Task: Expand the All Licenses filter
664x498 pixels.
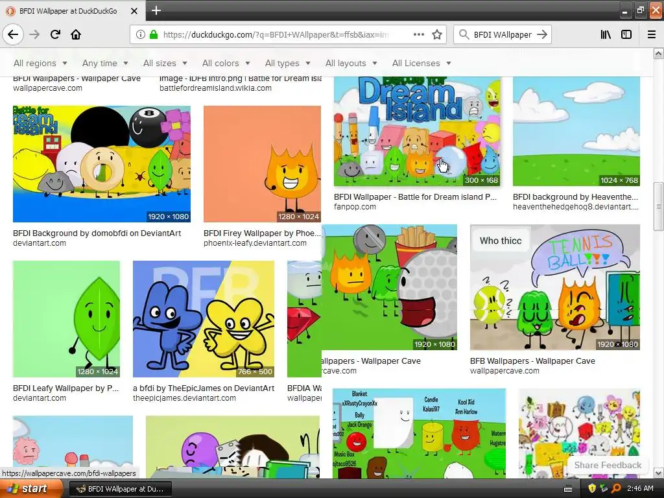Action: pos(421,63)
